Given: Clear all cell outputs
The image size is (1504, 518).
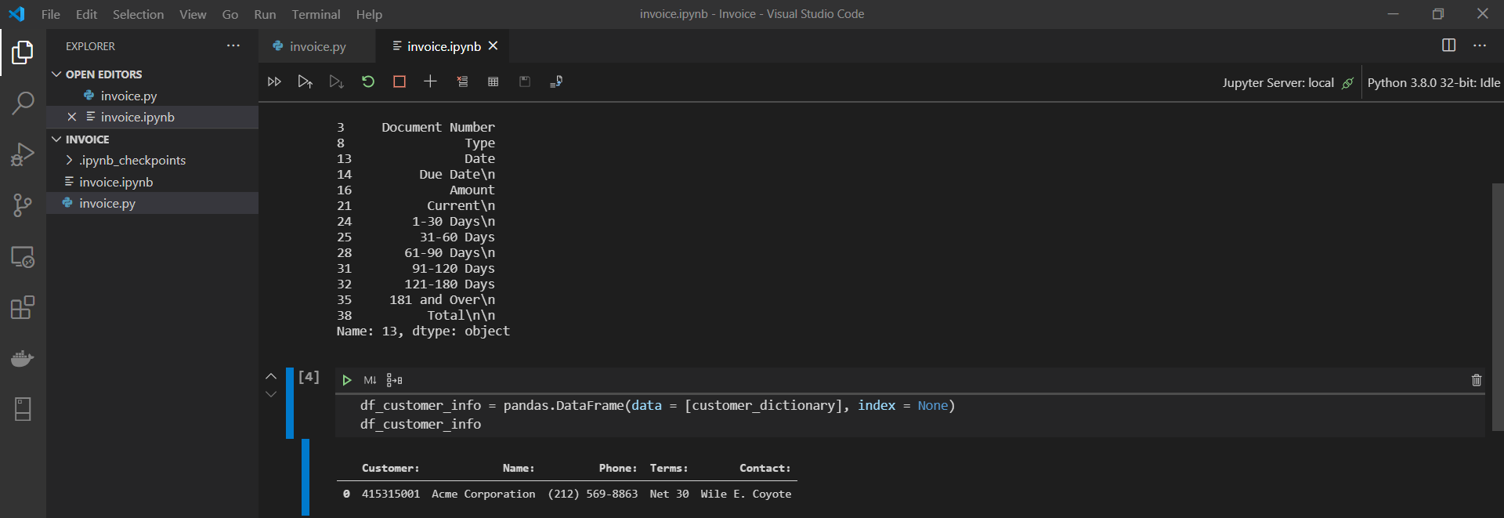Looking at the screenshot, I should click(x=462, y=82).
